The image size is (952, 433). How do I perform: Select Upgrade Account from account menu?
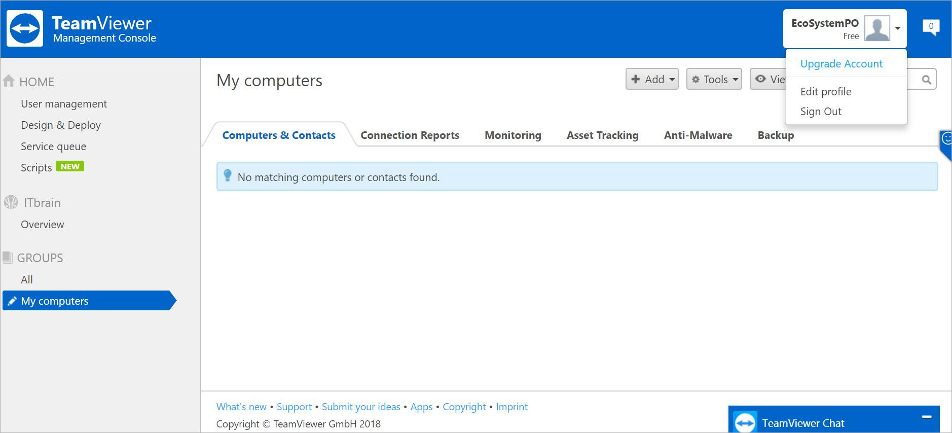(841, 64)
